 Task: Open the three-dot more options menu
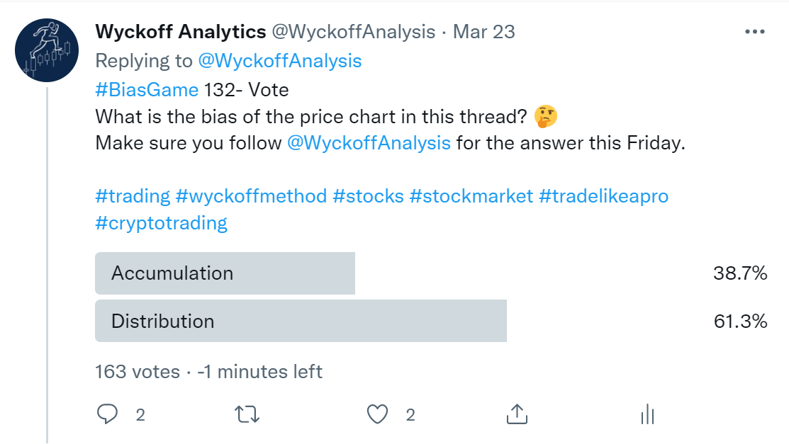[x=755, y=32]
